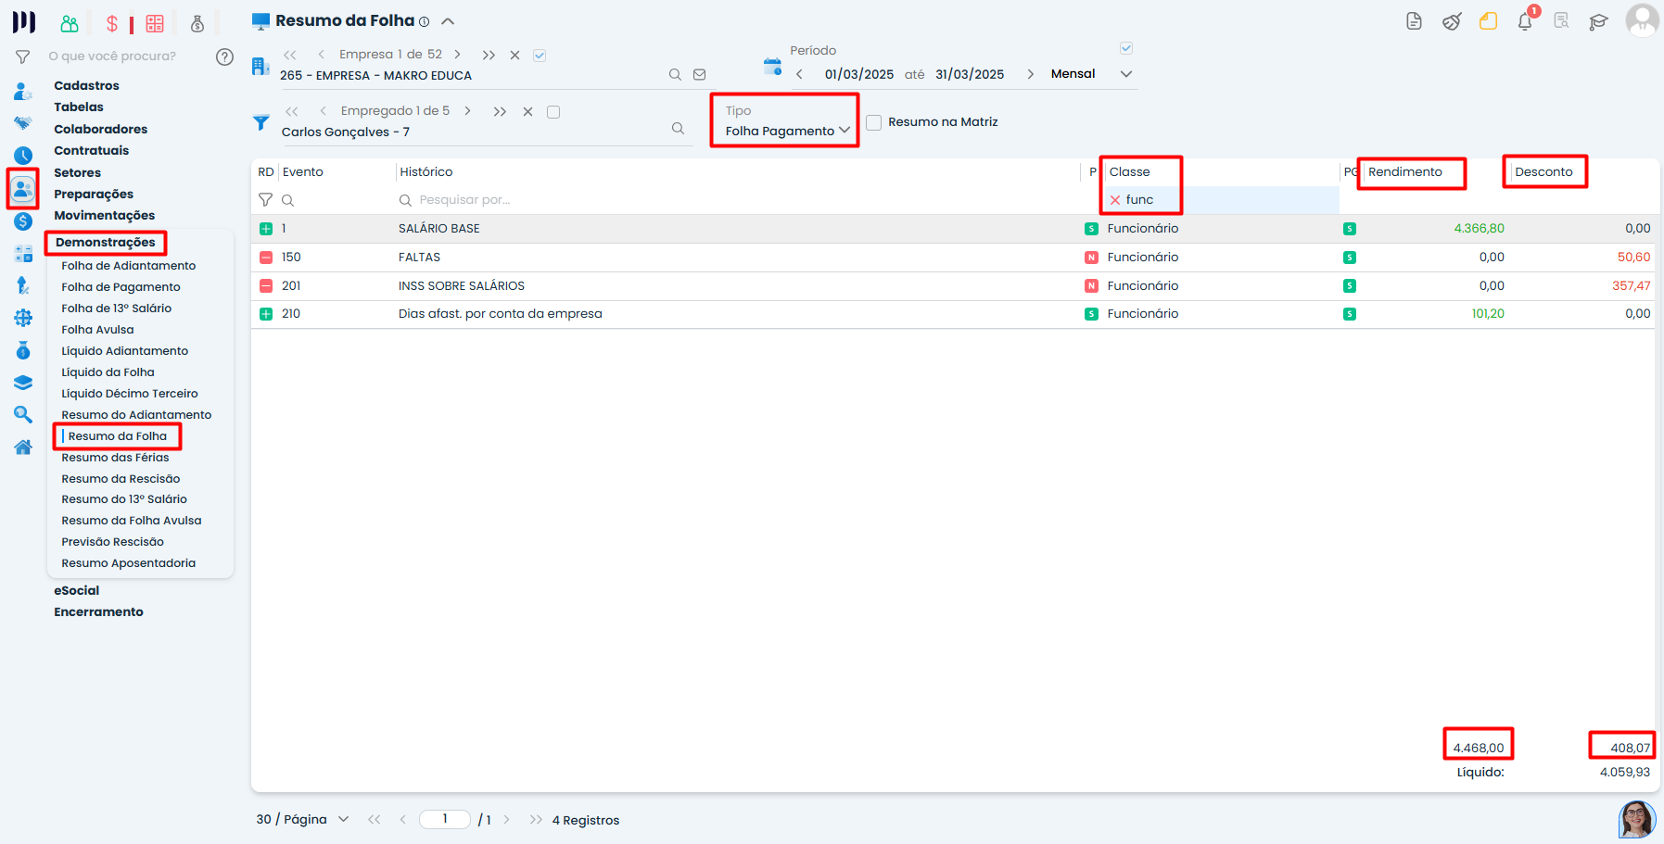Expand the Mensal period dropdown
The image size is (1664, 844).
[x=1125, y=74]
